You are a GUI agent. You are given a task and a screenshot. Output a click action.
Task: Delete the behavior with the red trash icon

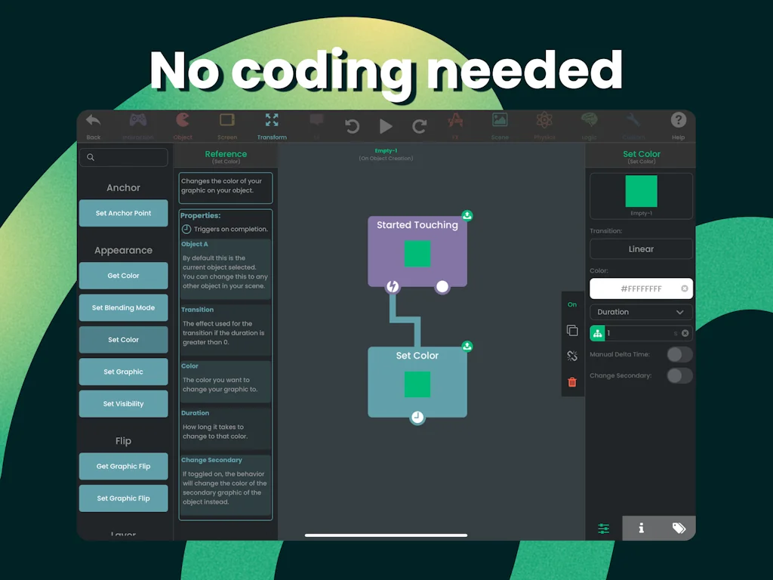[x=572, y=382]
